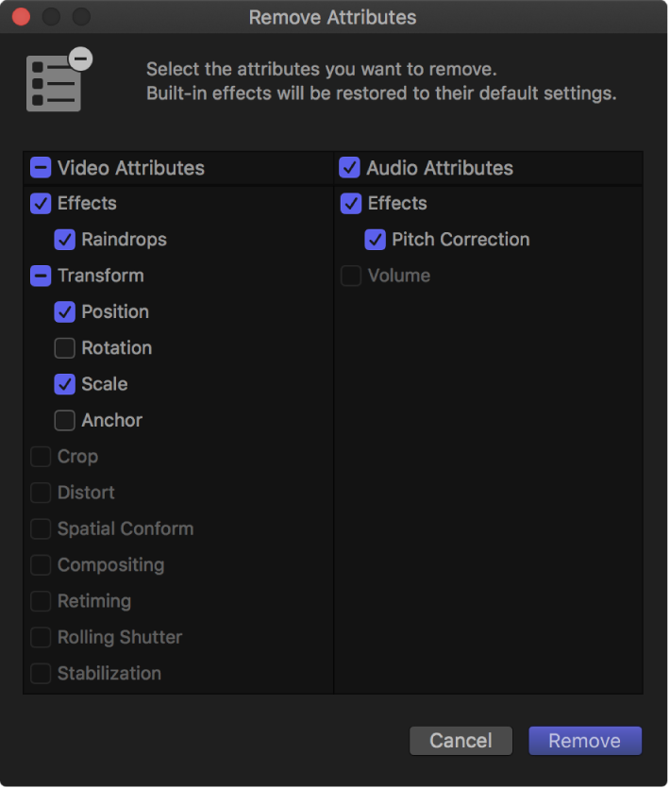This screenshot has width=670, height=788.
Task: Select the Crop checkbox
Action: [40, 456]
